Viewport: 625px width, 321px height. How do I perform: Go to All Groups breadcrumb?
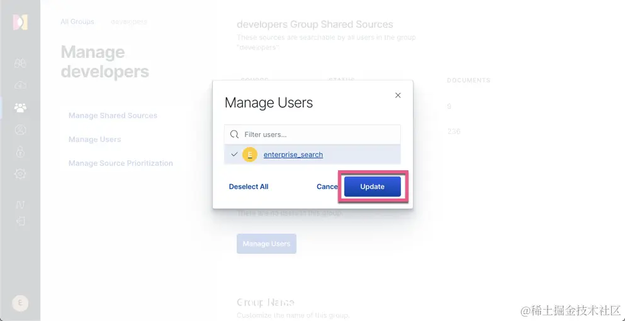[x=77, y=21]
